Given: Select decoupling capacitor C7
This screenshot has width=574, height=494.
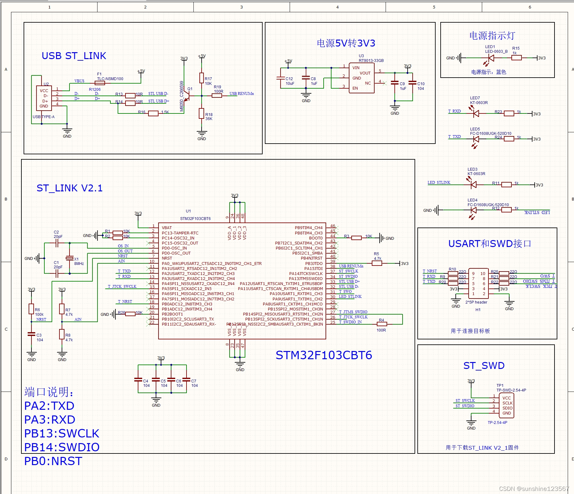Looking at the screenshot, I should [x=186, y=380].
